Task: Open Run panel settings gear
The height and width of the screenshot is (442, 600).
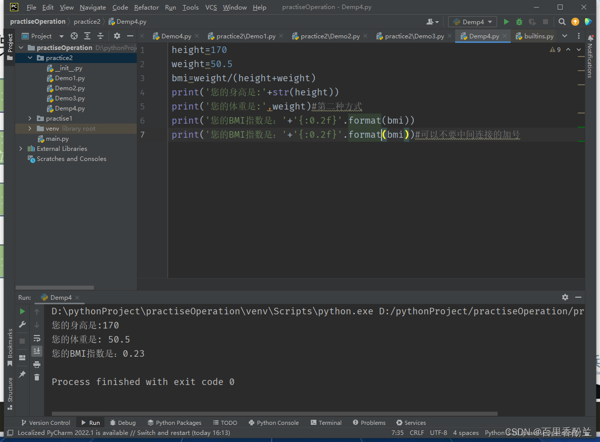Action: click(x=565, y=297)
